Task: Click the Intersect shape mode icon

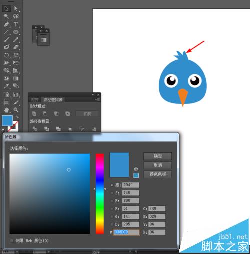Action: pos(56,114)
